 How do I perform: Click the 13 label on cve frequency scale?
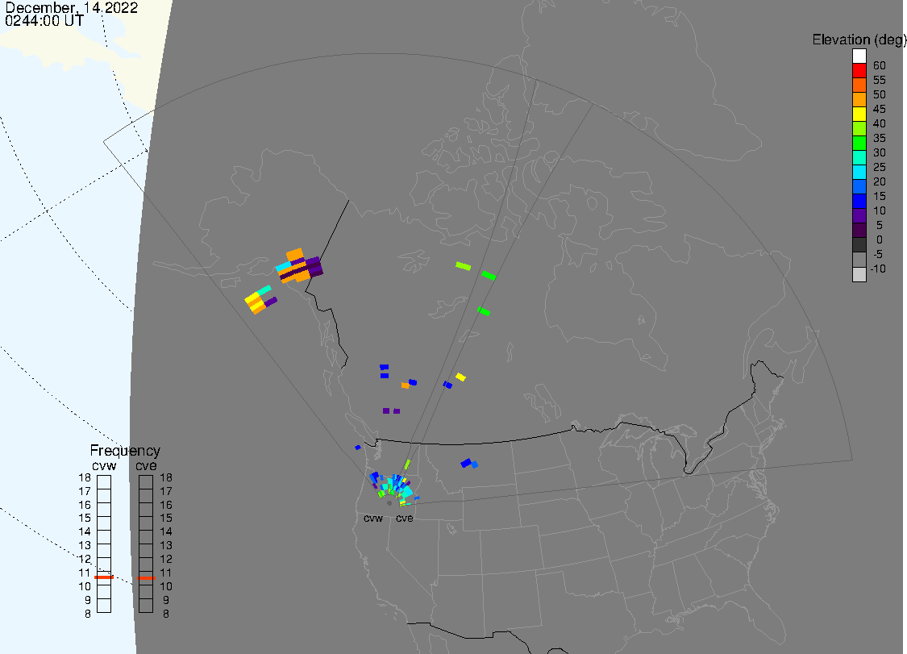pos(166,545)
